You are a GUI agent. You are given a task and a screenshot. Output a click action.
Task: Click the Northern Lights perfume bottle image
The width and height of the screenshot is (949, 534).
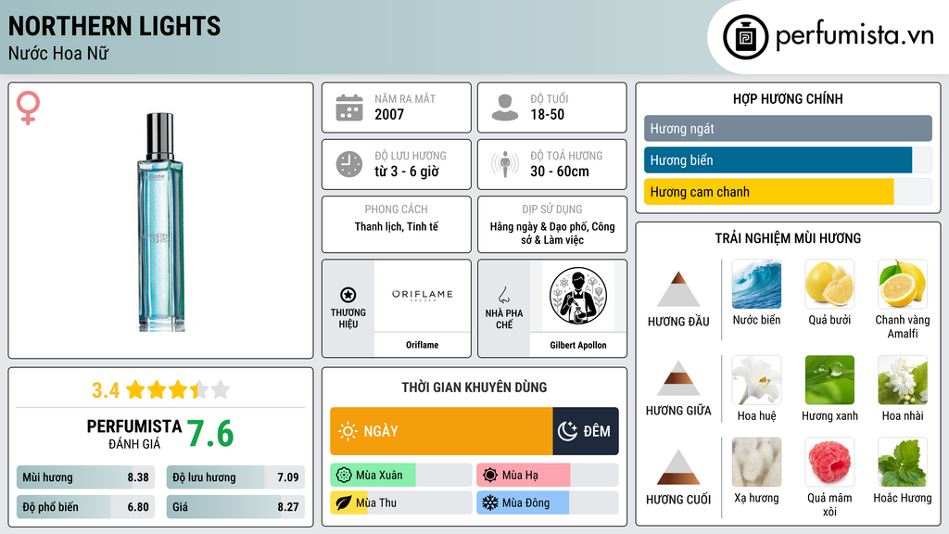[160, 222]
